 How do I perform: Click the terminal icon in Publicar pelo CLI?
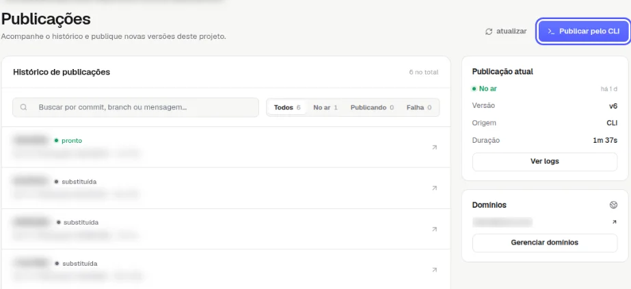551,31
